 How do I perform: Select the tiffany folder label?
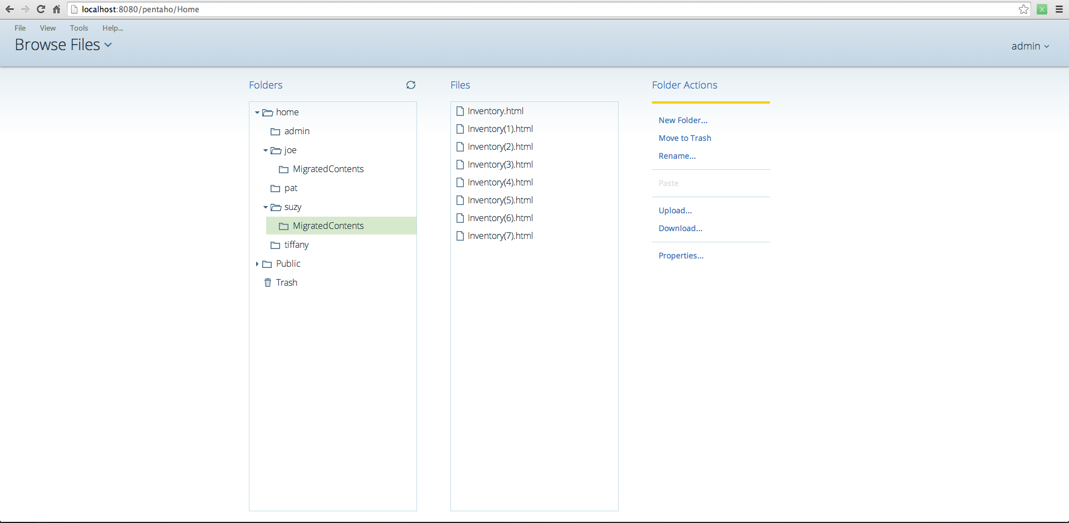(296, 245)
